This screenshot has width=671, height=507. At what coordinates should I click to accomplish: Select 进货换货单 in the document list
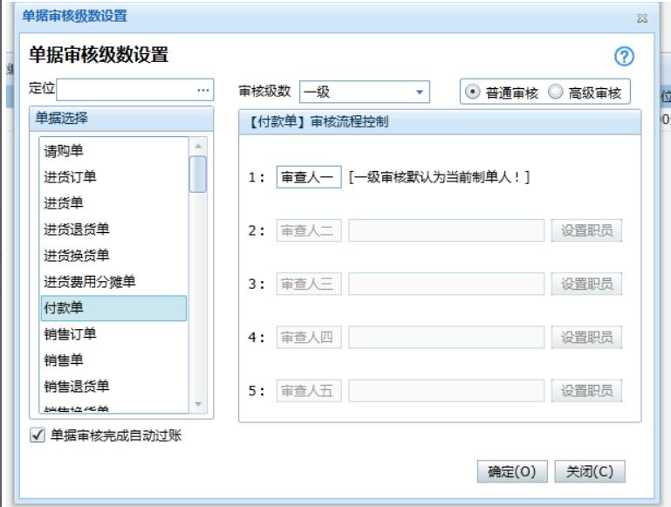[113, 256]
